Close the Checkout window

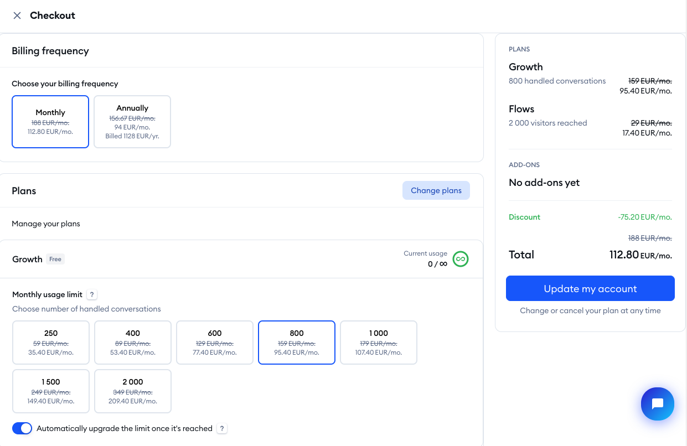17,15
